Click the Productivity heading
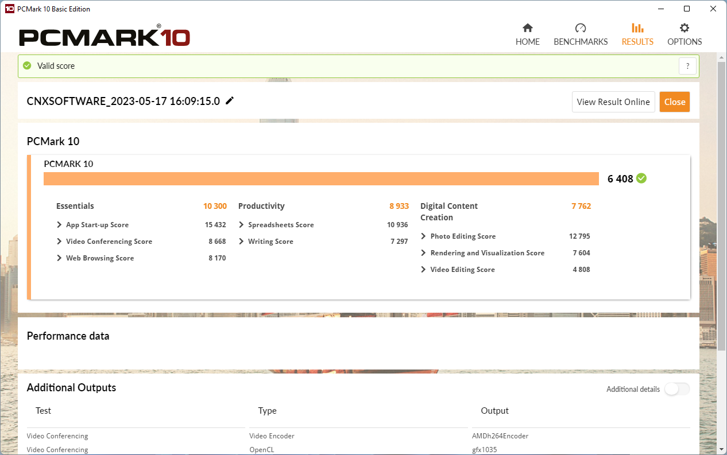 (261, 206)
